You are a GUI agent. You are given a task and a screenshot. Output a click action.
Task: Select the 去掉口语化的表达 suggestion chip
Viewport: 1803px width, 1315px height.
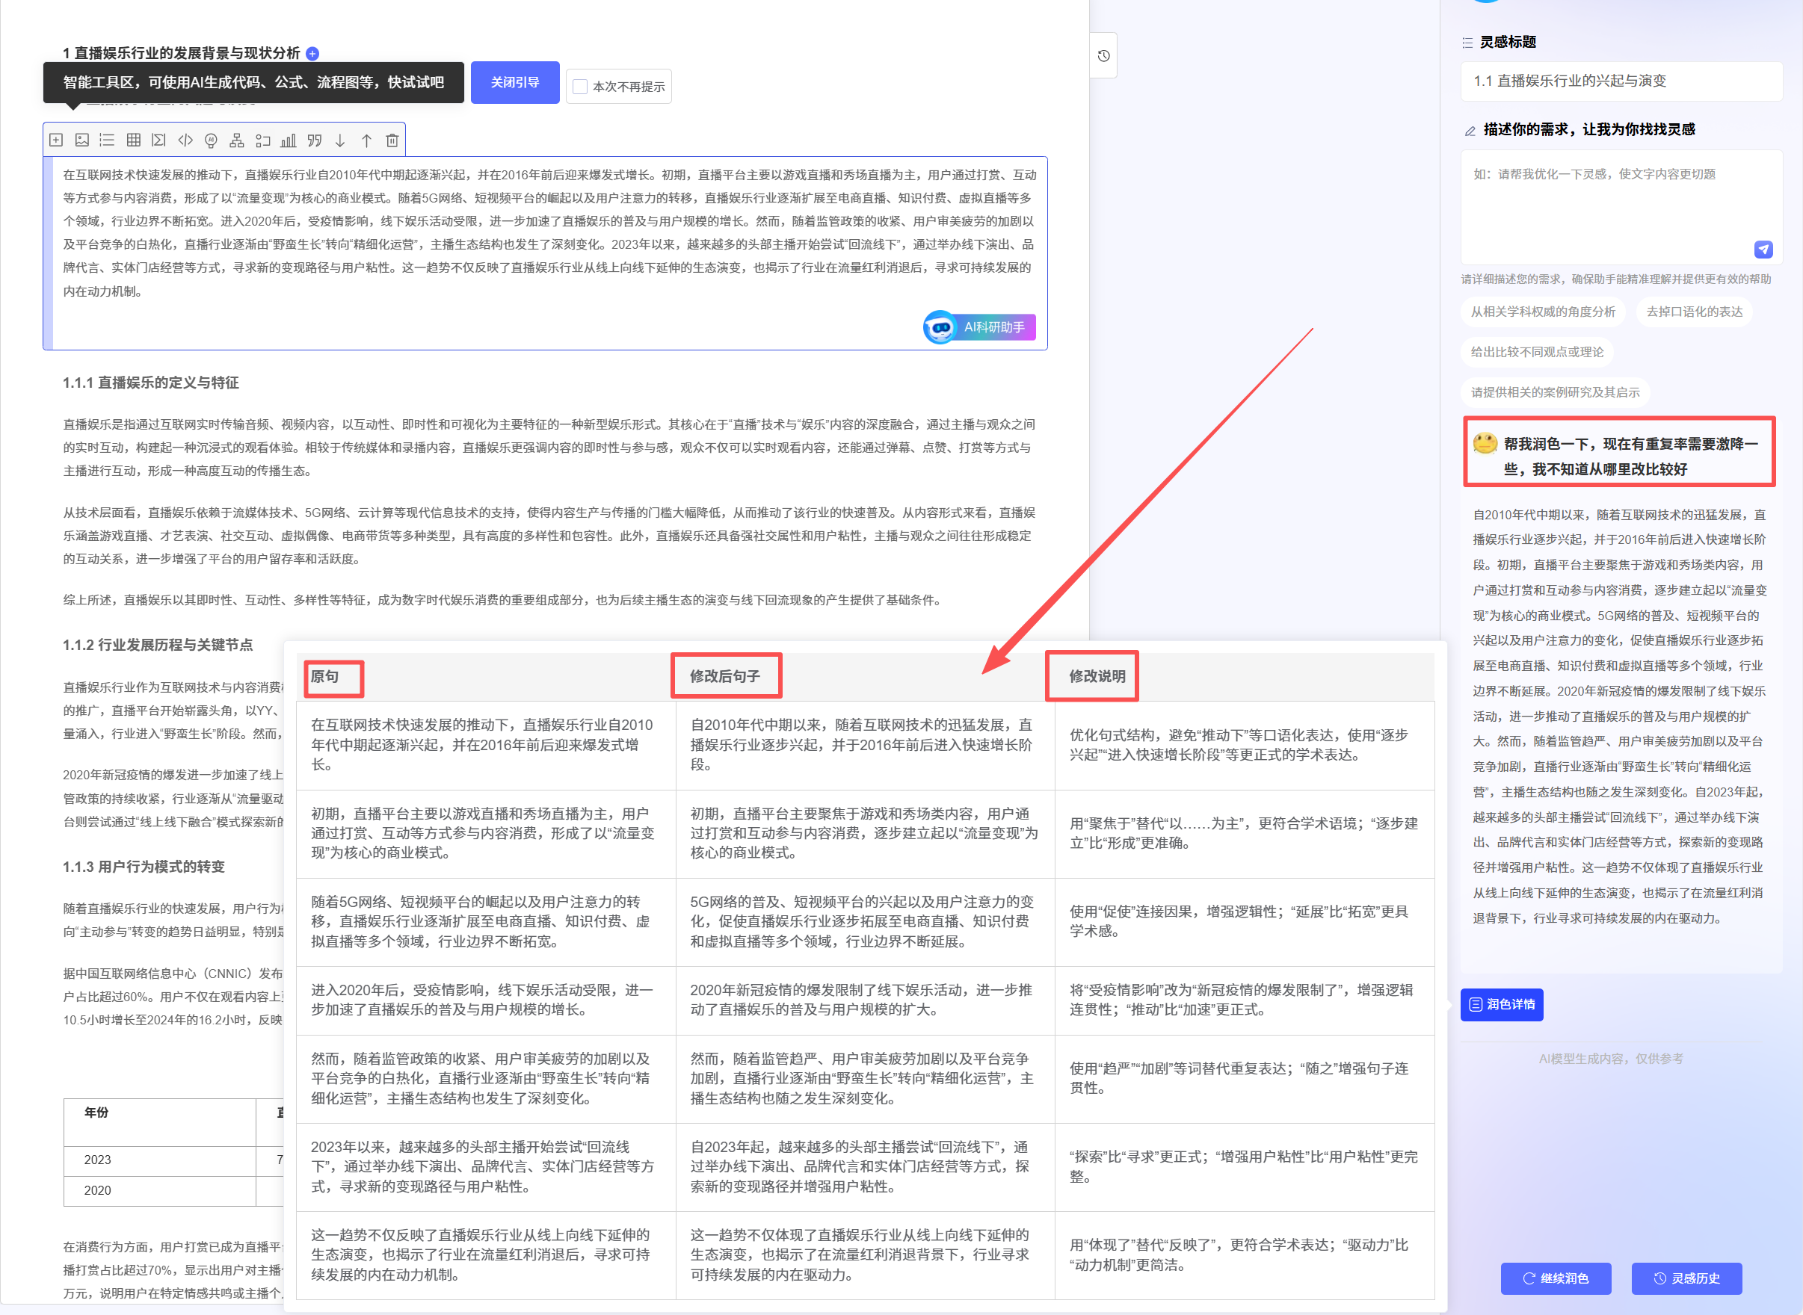(x=1694, y=312)
